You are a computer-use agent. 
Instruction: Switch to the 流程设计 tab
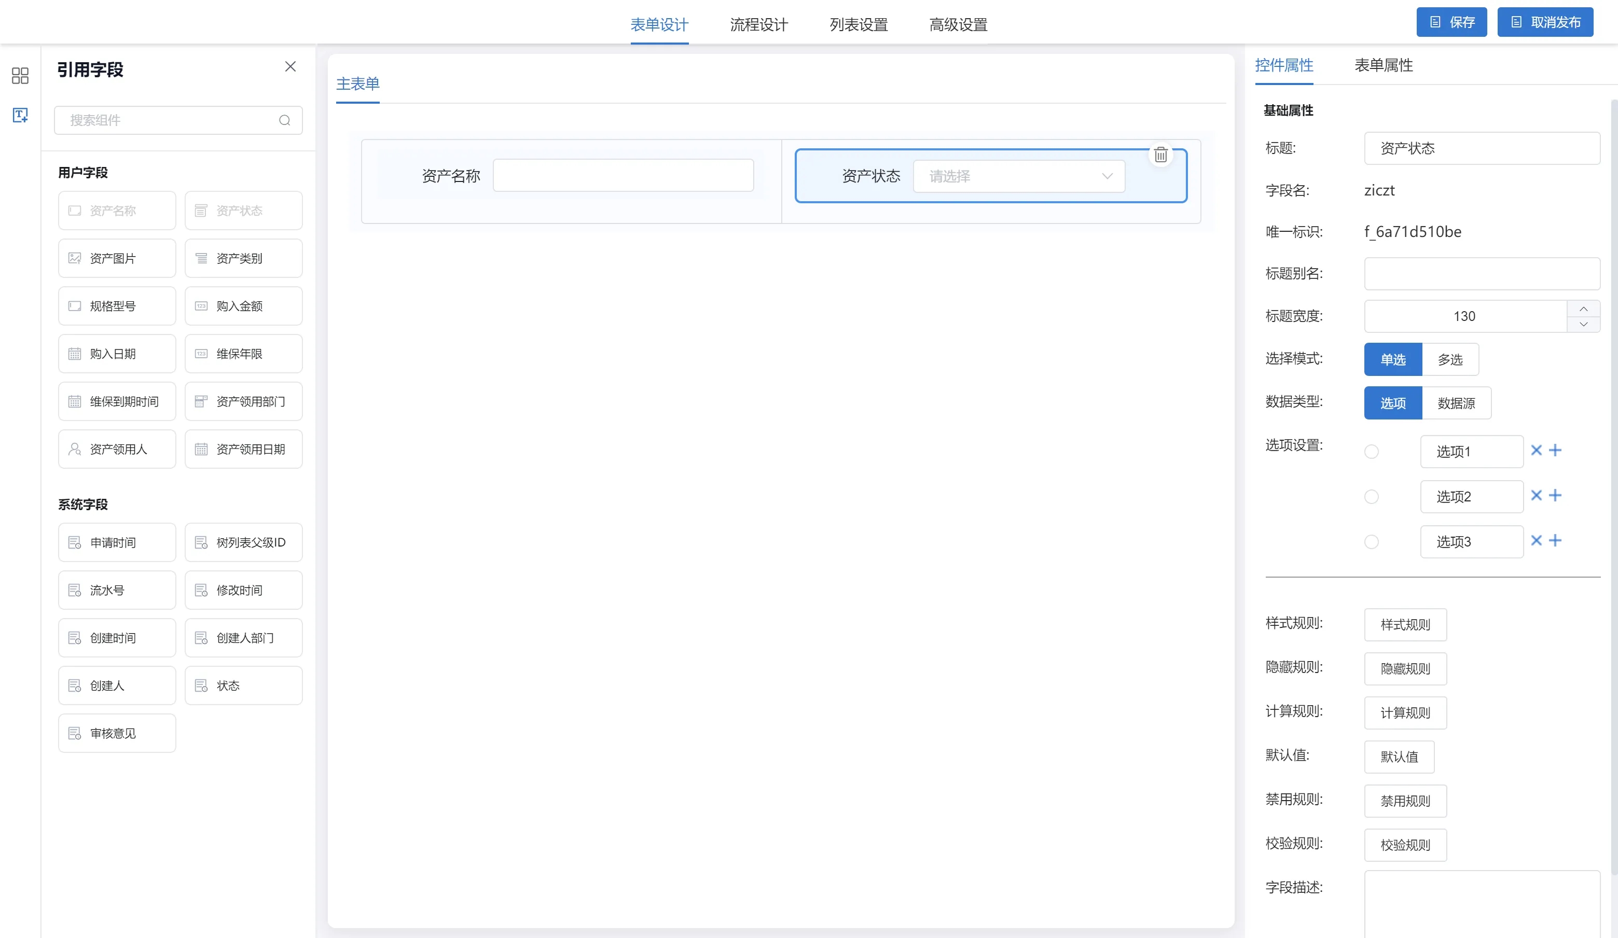click(x=758, y=24)
